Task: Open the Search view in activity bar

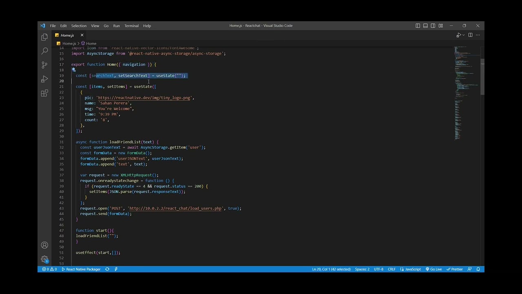Action: [x=44, y=51]
